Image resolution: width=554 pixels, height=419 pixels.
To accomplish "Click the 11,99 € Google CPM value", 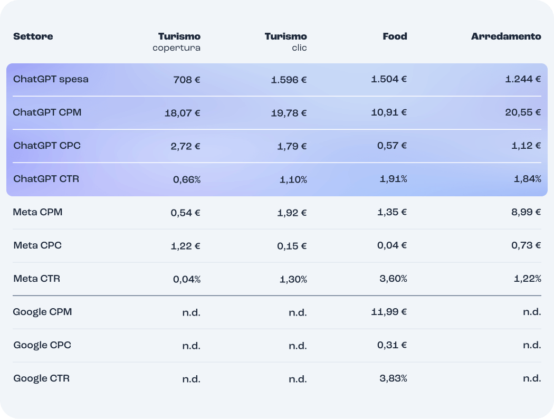I will tap(389, 312).
